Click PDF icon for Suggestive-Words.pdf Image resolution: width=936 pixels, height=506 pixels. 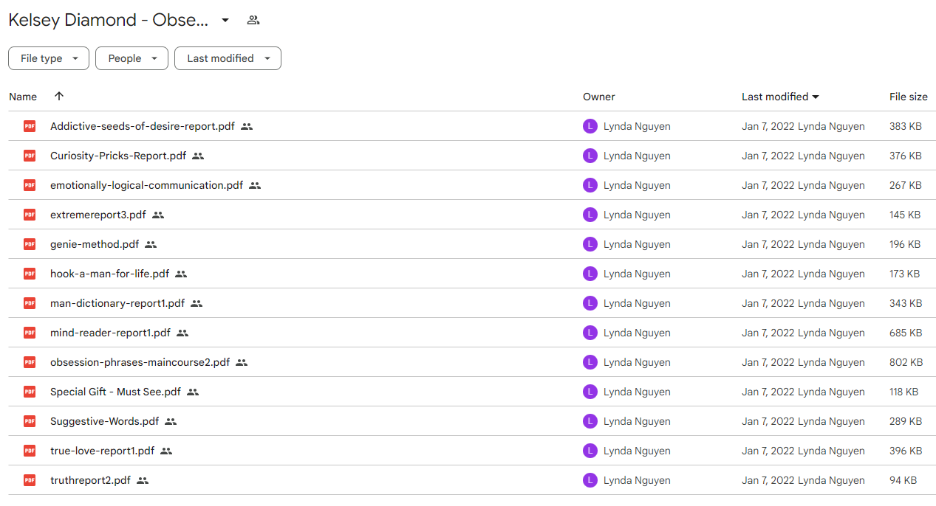pyautogui.click(x=30, y=421)
